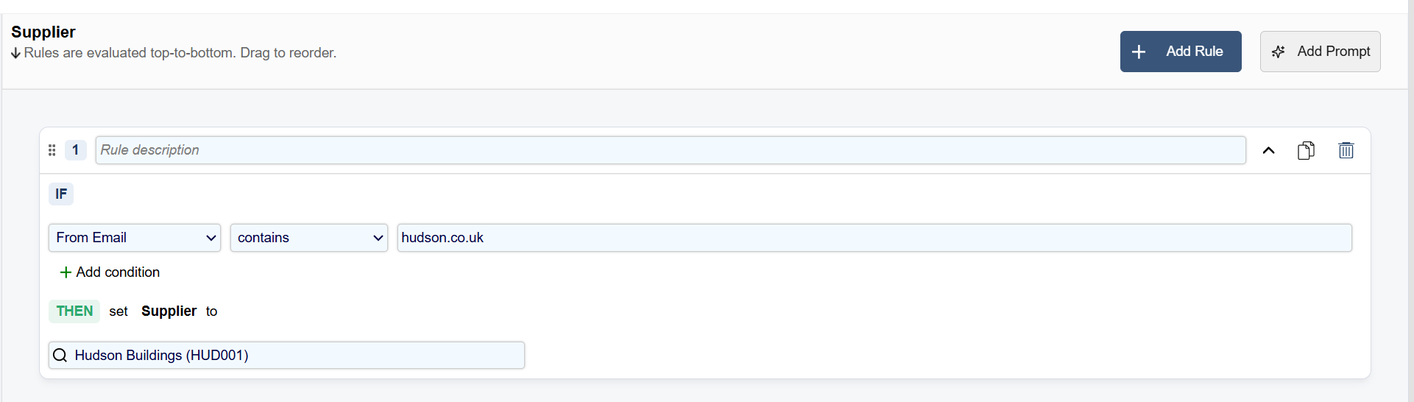Focus the Rule description field
The width and height of the screenshot is (1414, 402).
coord(670,150)
